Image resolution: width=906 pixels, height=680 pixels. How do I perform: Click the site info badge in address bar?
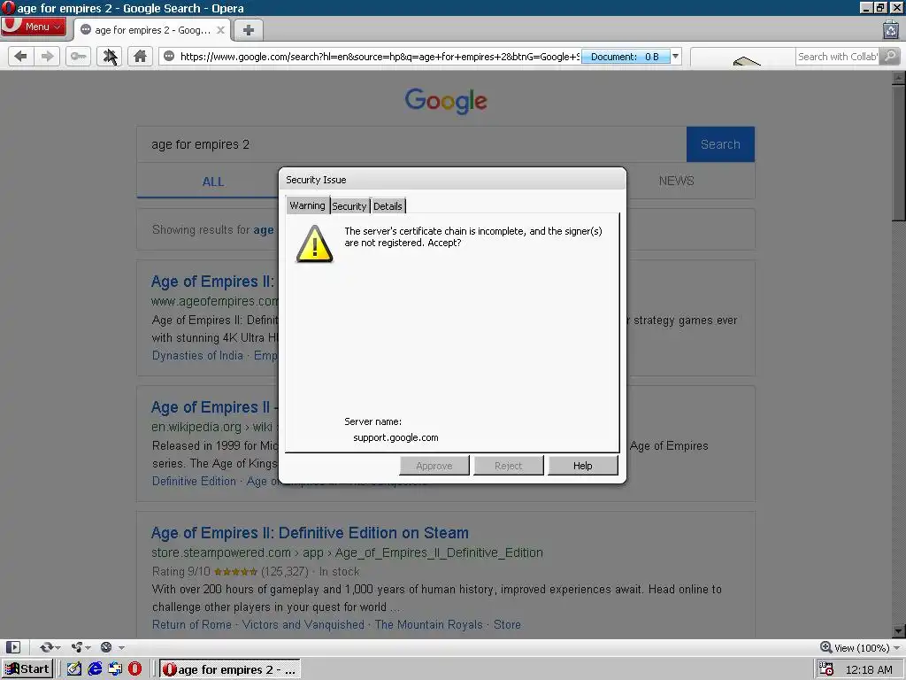coord(169,56)
